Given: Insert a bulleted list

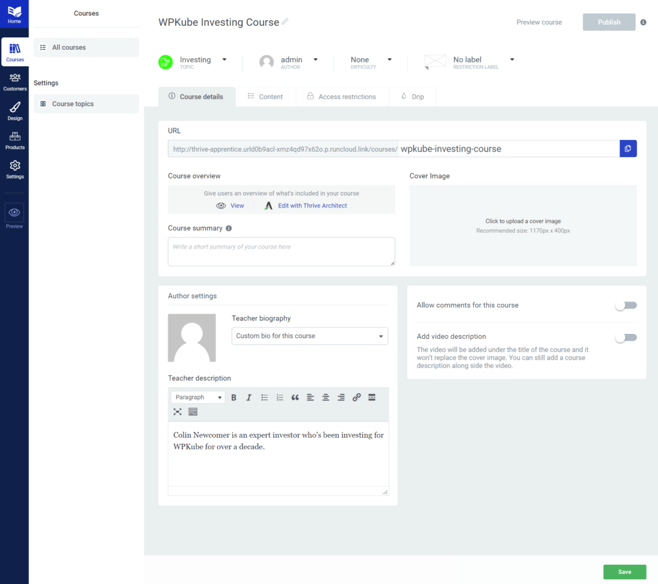Looking at the screenshot, I should pyautogui.click(x=264, y=397).
